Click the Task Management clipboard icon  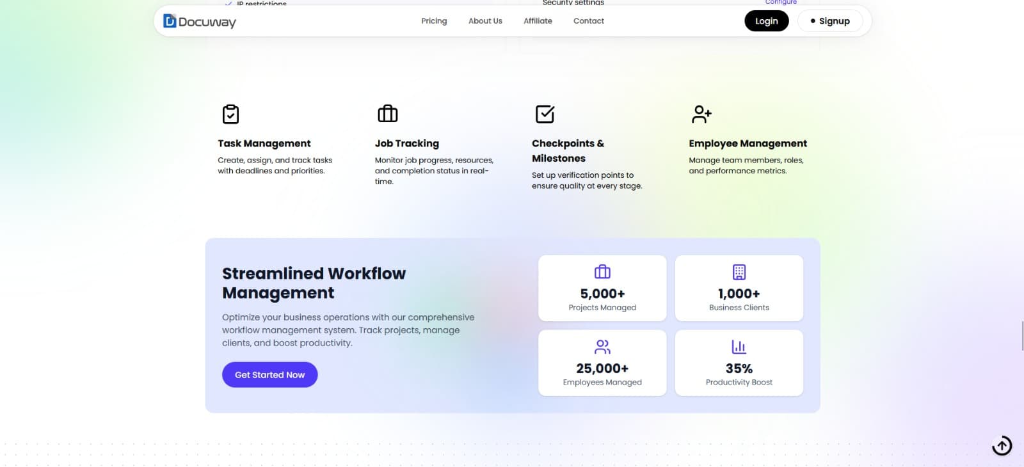230,114
